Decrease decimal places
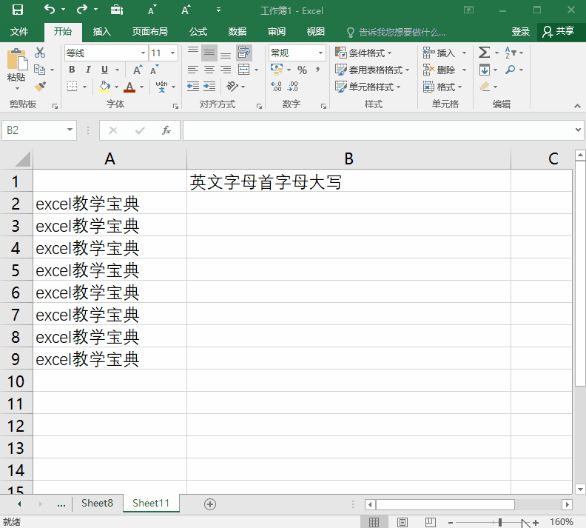 [292, 87]
